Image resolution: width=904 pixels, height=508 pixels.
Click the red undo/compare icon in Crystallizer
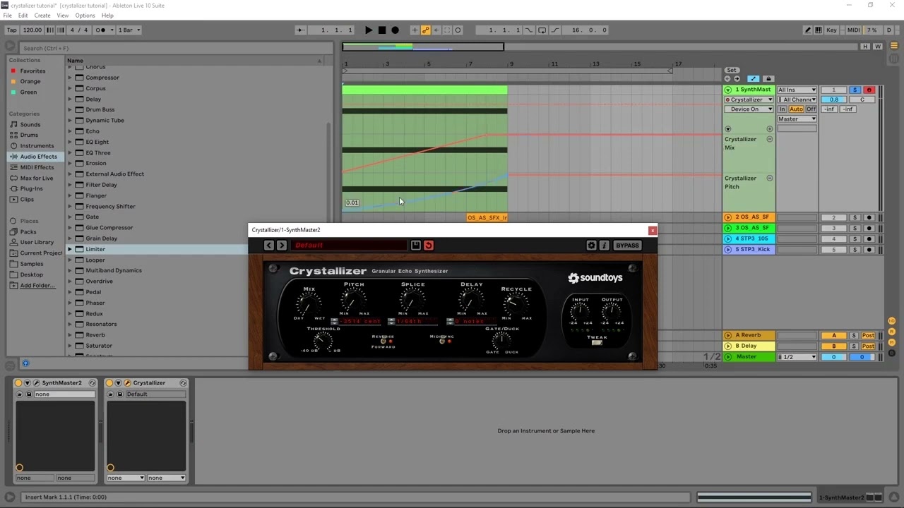[x=429, y=245]
